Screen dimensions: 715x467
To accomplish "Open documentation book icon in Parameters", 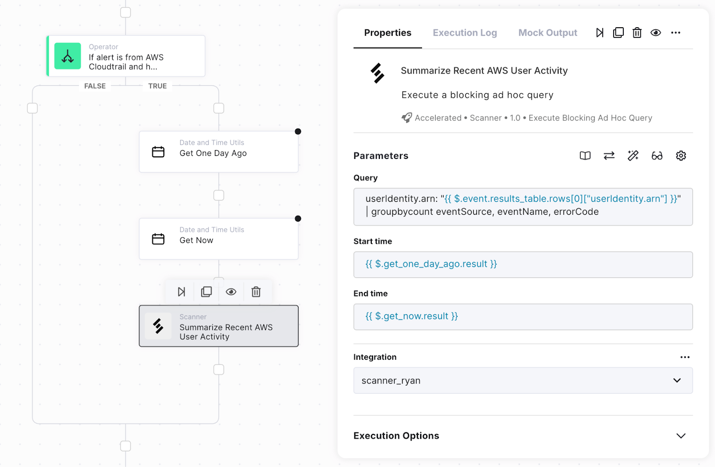I will (585, 156).
